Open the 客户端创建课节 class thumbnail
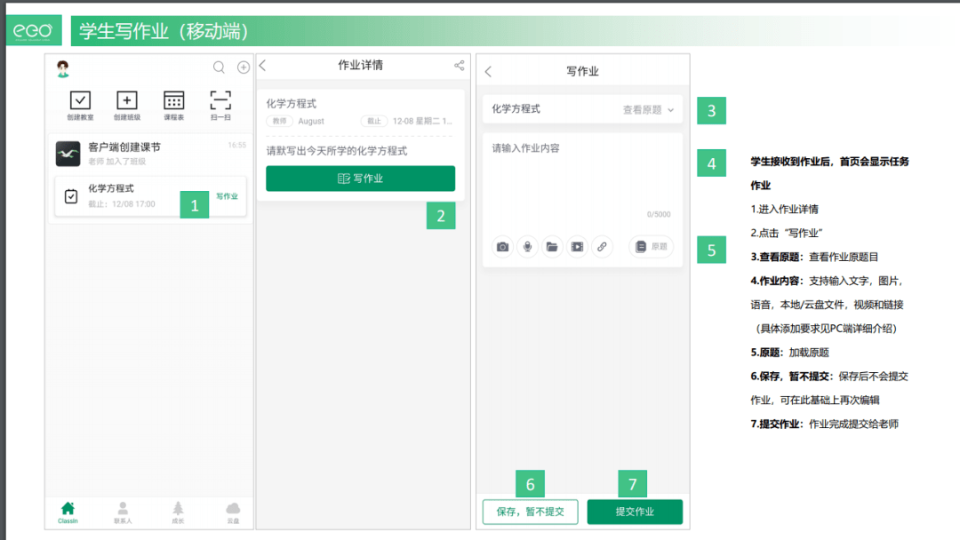Screen dimensions: 960x540 [x=68, y=154]
